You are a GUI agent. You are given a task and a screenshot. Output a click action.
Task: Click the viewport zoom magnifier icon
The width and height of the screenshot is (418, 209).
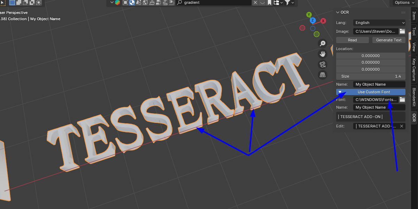pos(323,43)
